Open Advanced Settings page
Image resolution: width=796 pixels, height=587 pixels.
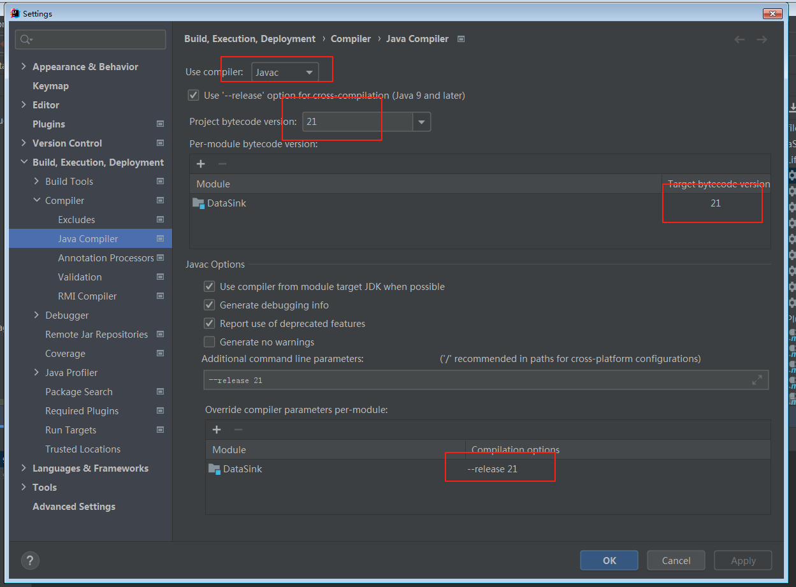[74, 506]
